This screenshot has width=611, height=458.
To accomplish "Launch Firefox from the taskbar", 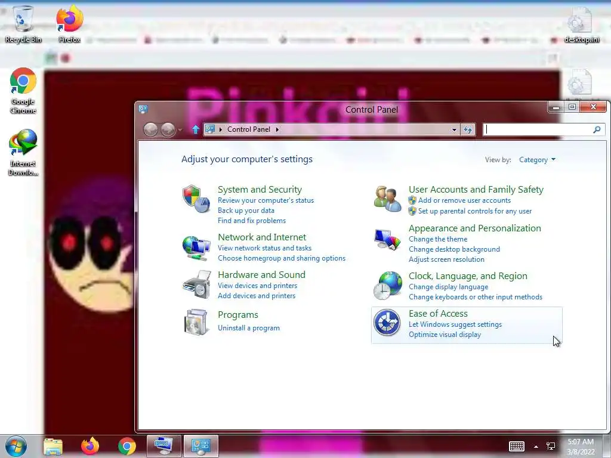I will 90,446.
